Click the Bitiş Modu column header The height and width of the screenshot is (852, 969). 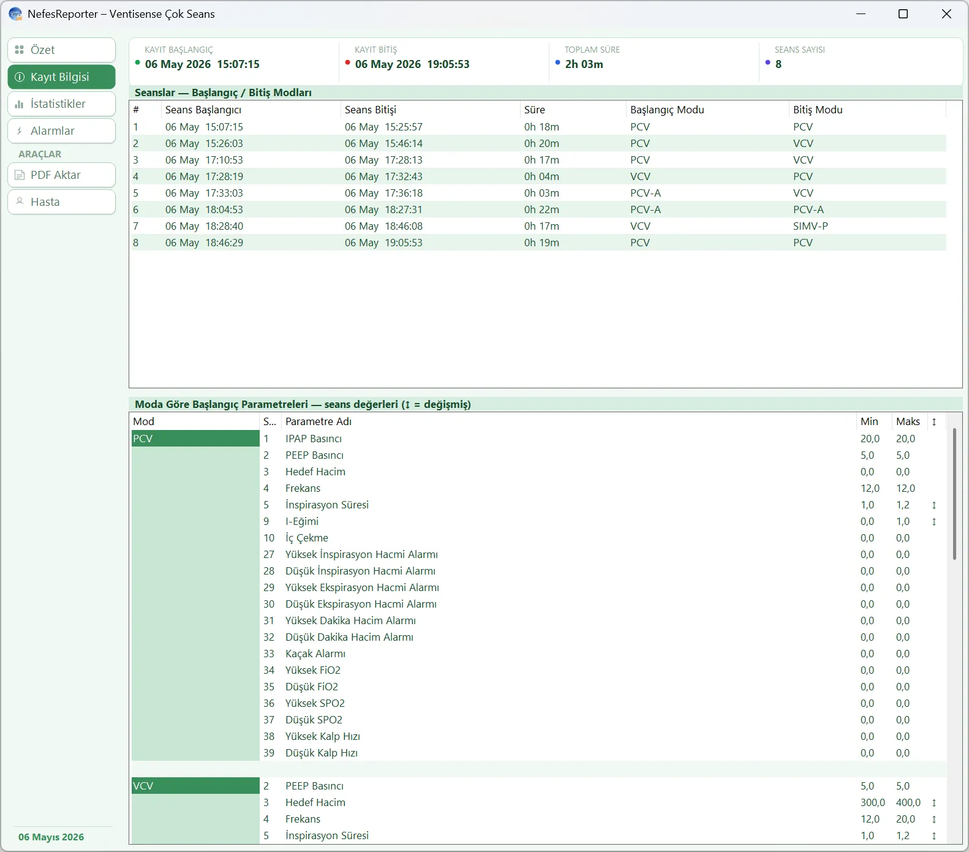pyautogui.click(x=868, y=110)
